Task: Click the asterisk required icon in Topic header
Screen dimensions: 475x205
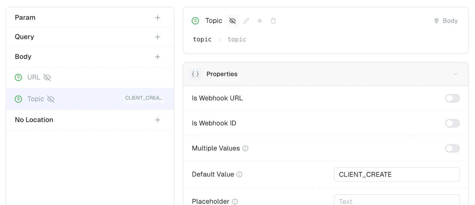Action: 260,21
